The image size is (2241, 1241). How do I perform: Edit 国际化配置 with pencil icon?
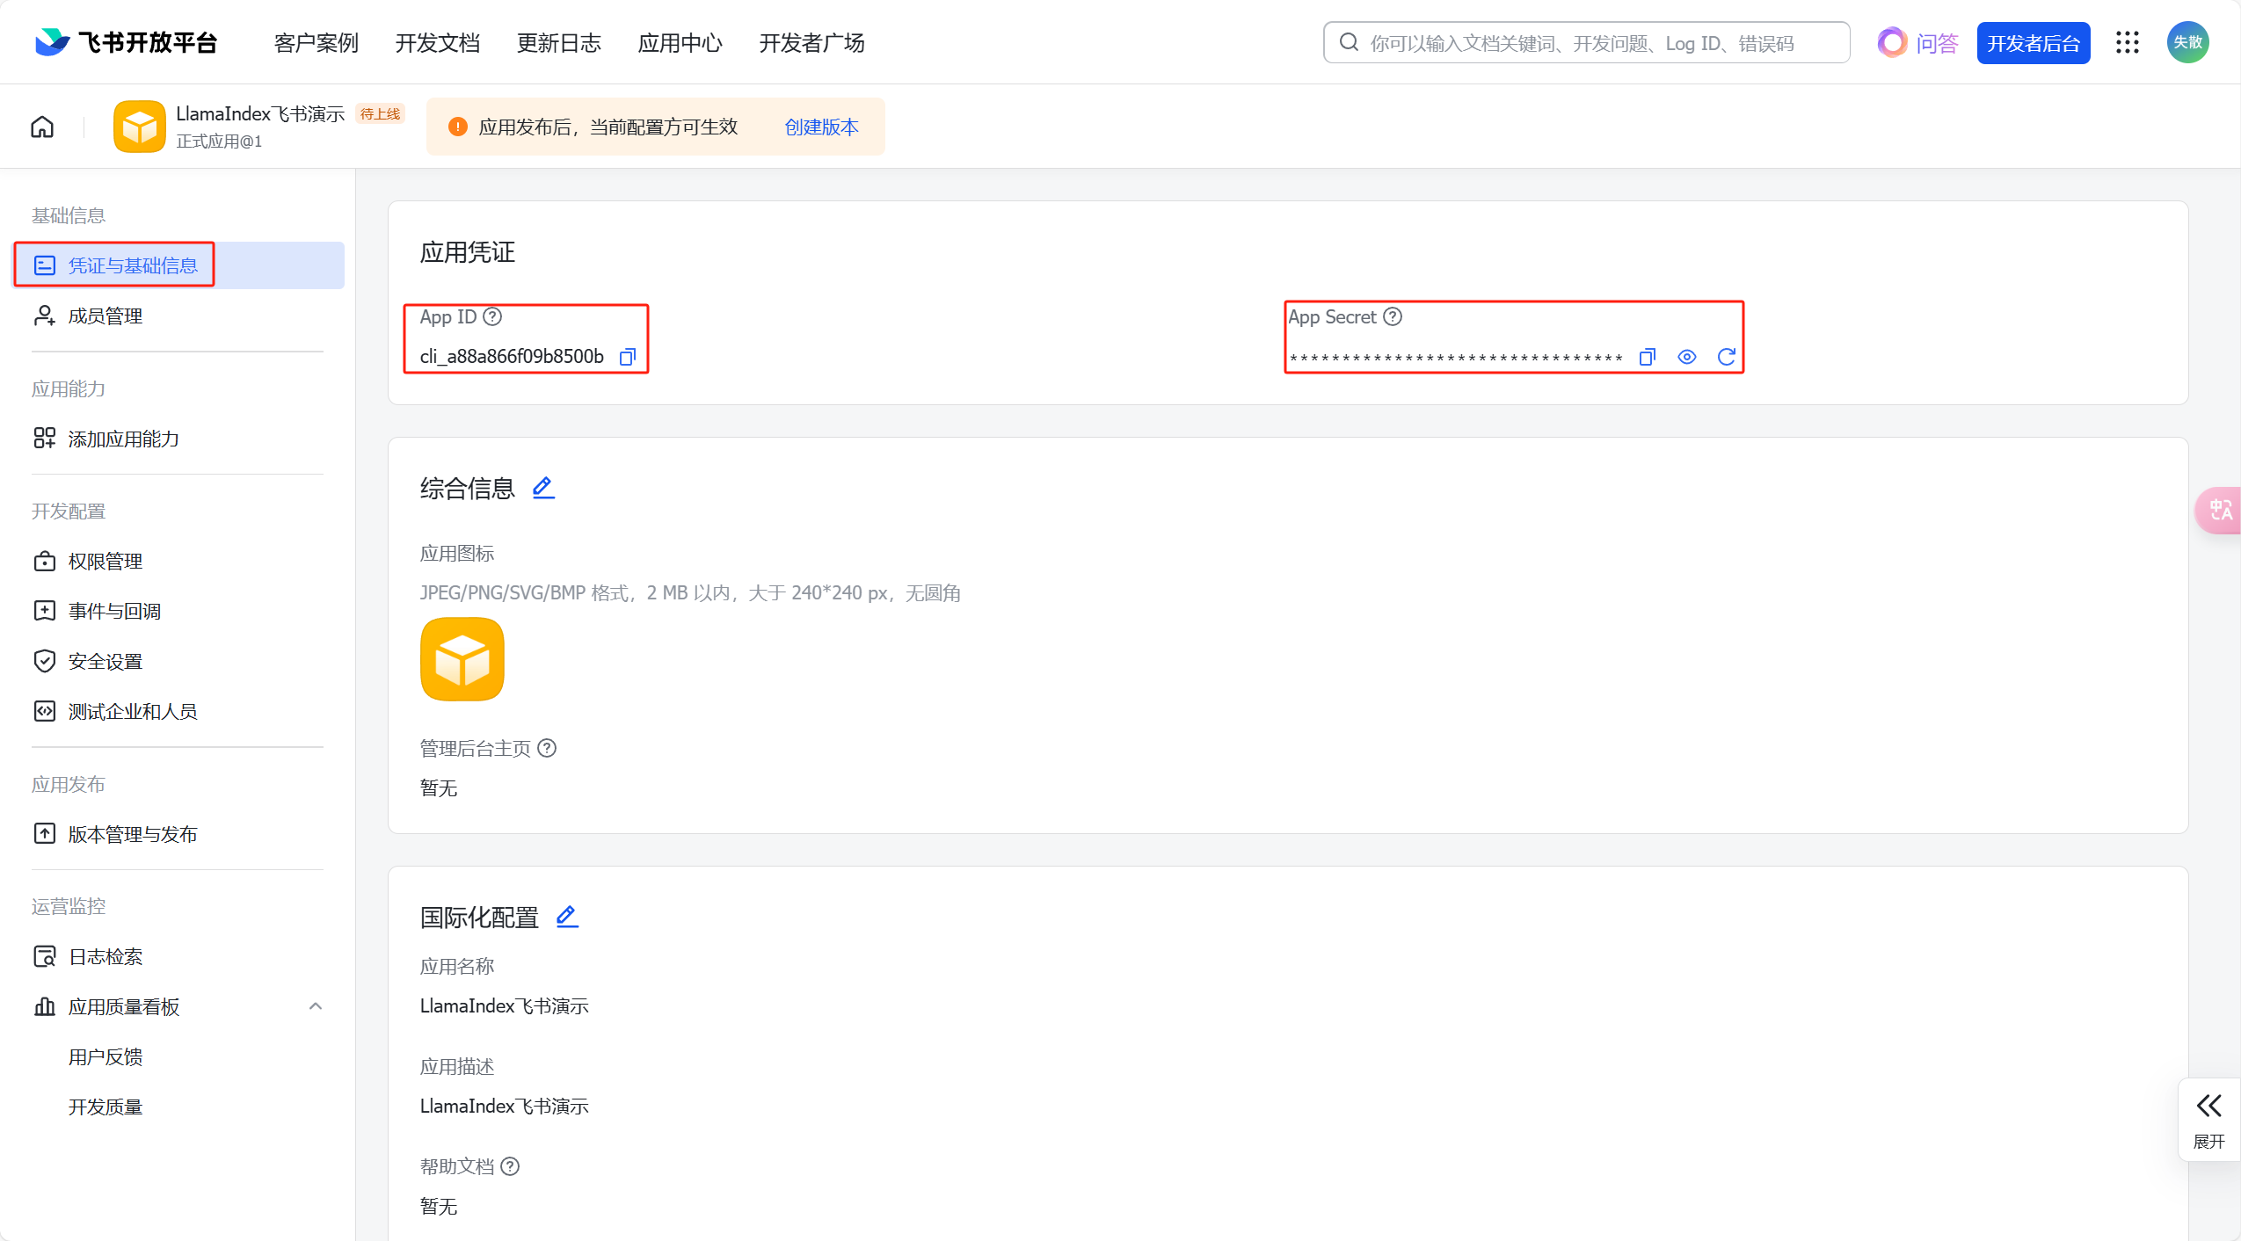(x=567, y=917)
